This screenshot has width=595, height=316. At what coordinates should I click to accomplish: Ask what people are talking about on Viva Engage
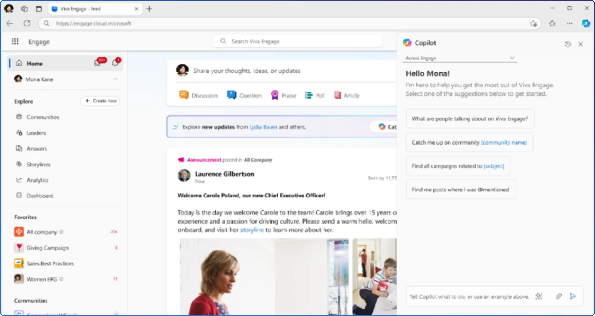tap(470, 118)
